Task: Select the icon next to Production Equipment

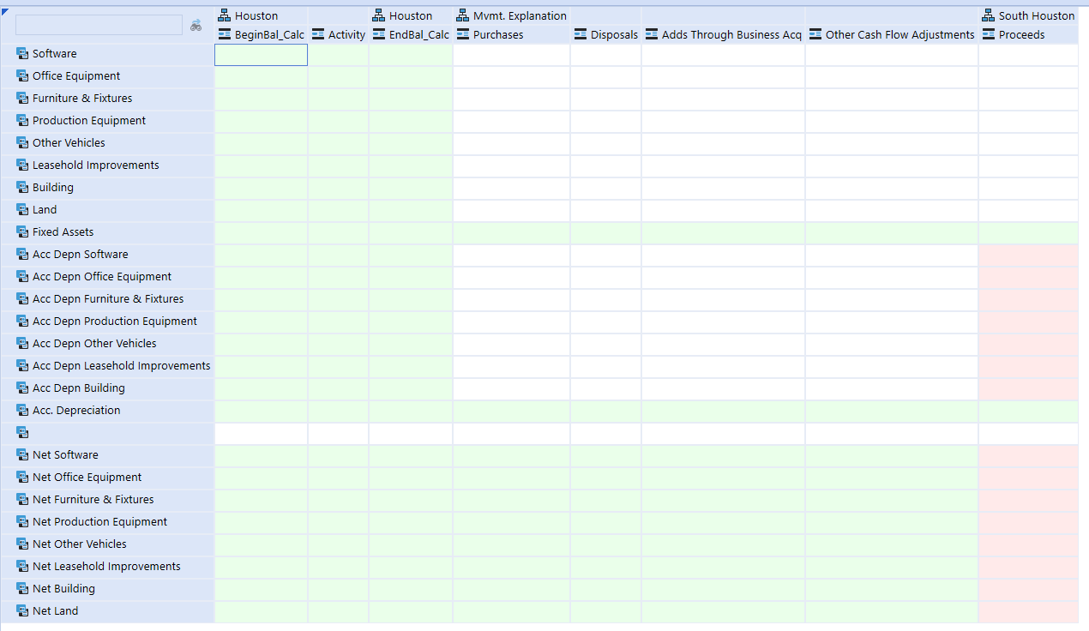Action: pos(22,121)
